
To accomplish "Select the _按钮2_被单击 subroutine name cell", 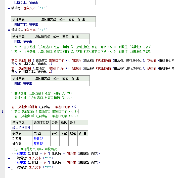I will pyautogui.click(x=23, y=42).
